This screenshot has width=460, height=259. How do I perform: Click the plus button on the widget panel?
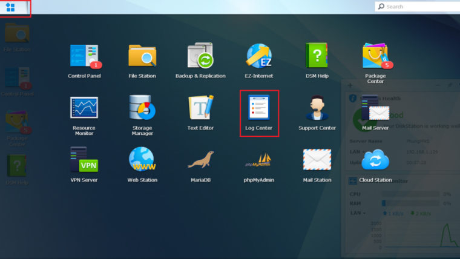click(350, 85)
